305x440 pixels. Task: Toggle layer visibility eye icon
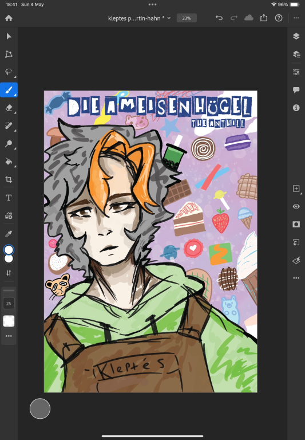(296, 206)
